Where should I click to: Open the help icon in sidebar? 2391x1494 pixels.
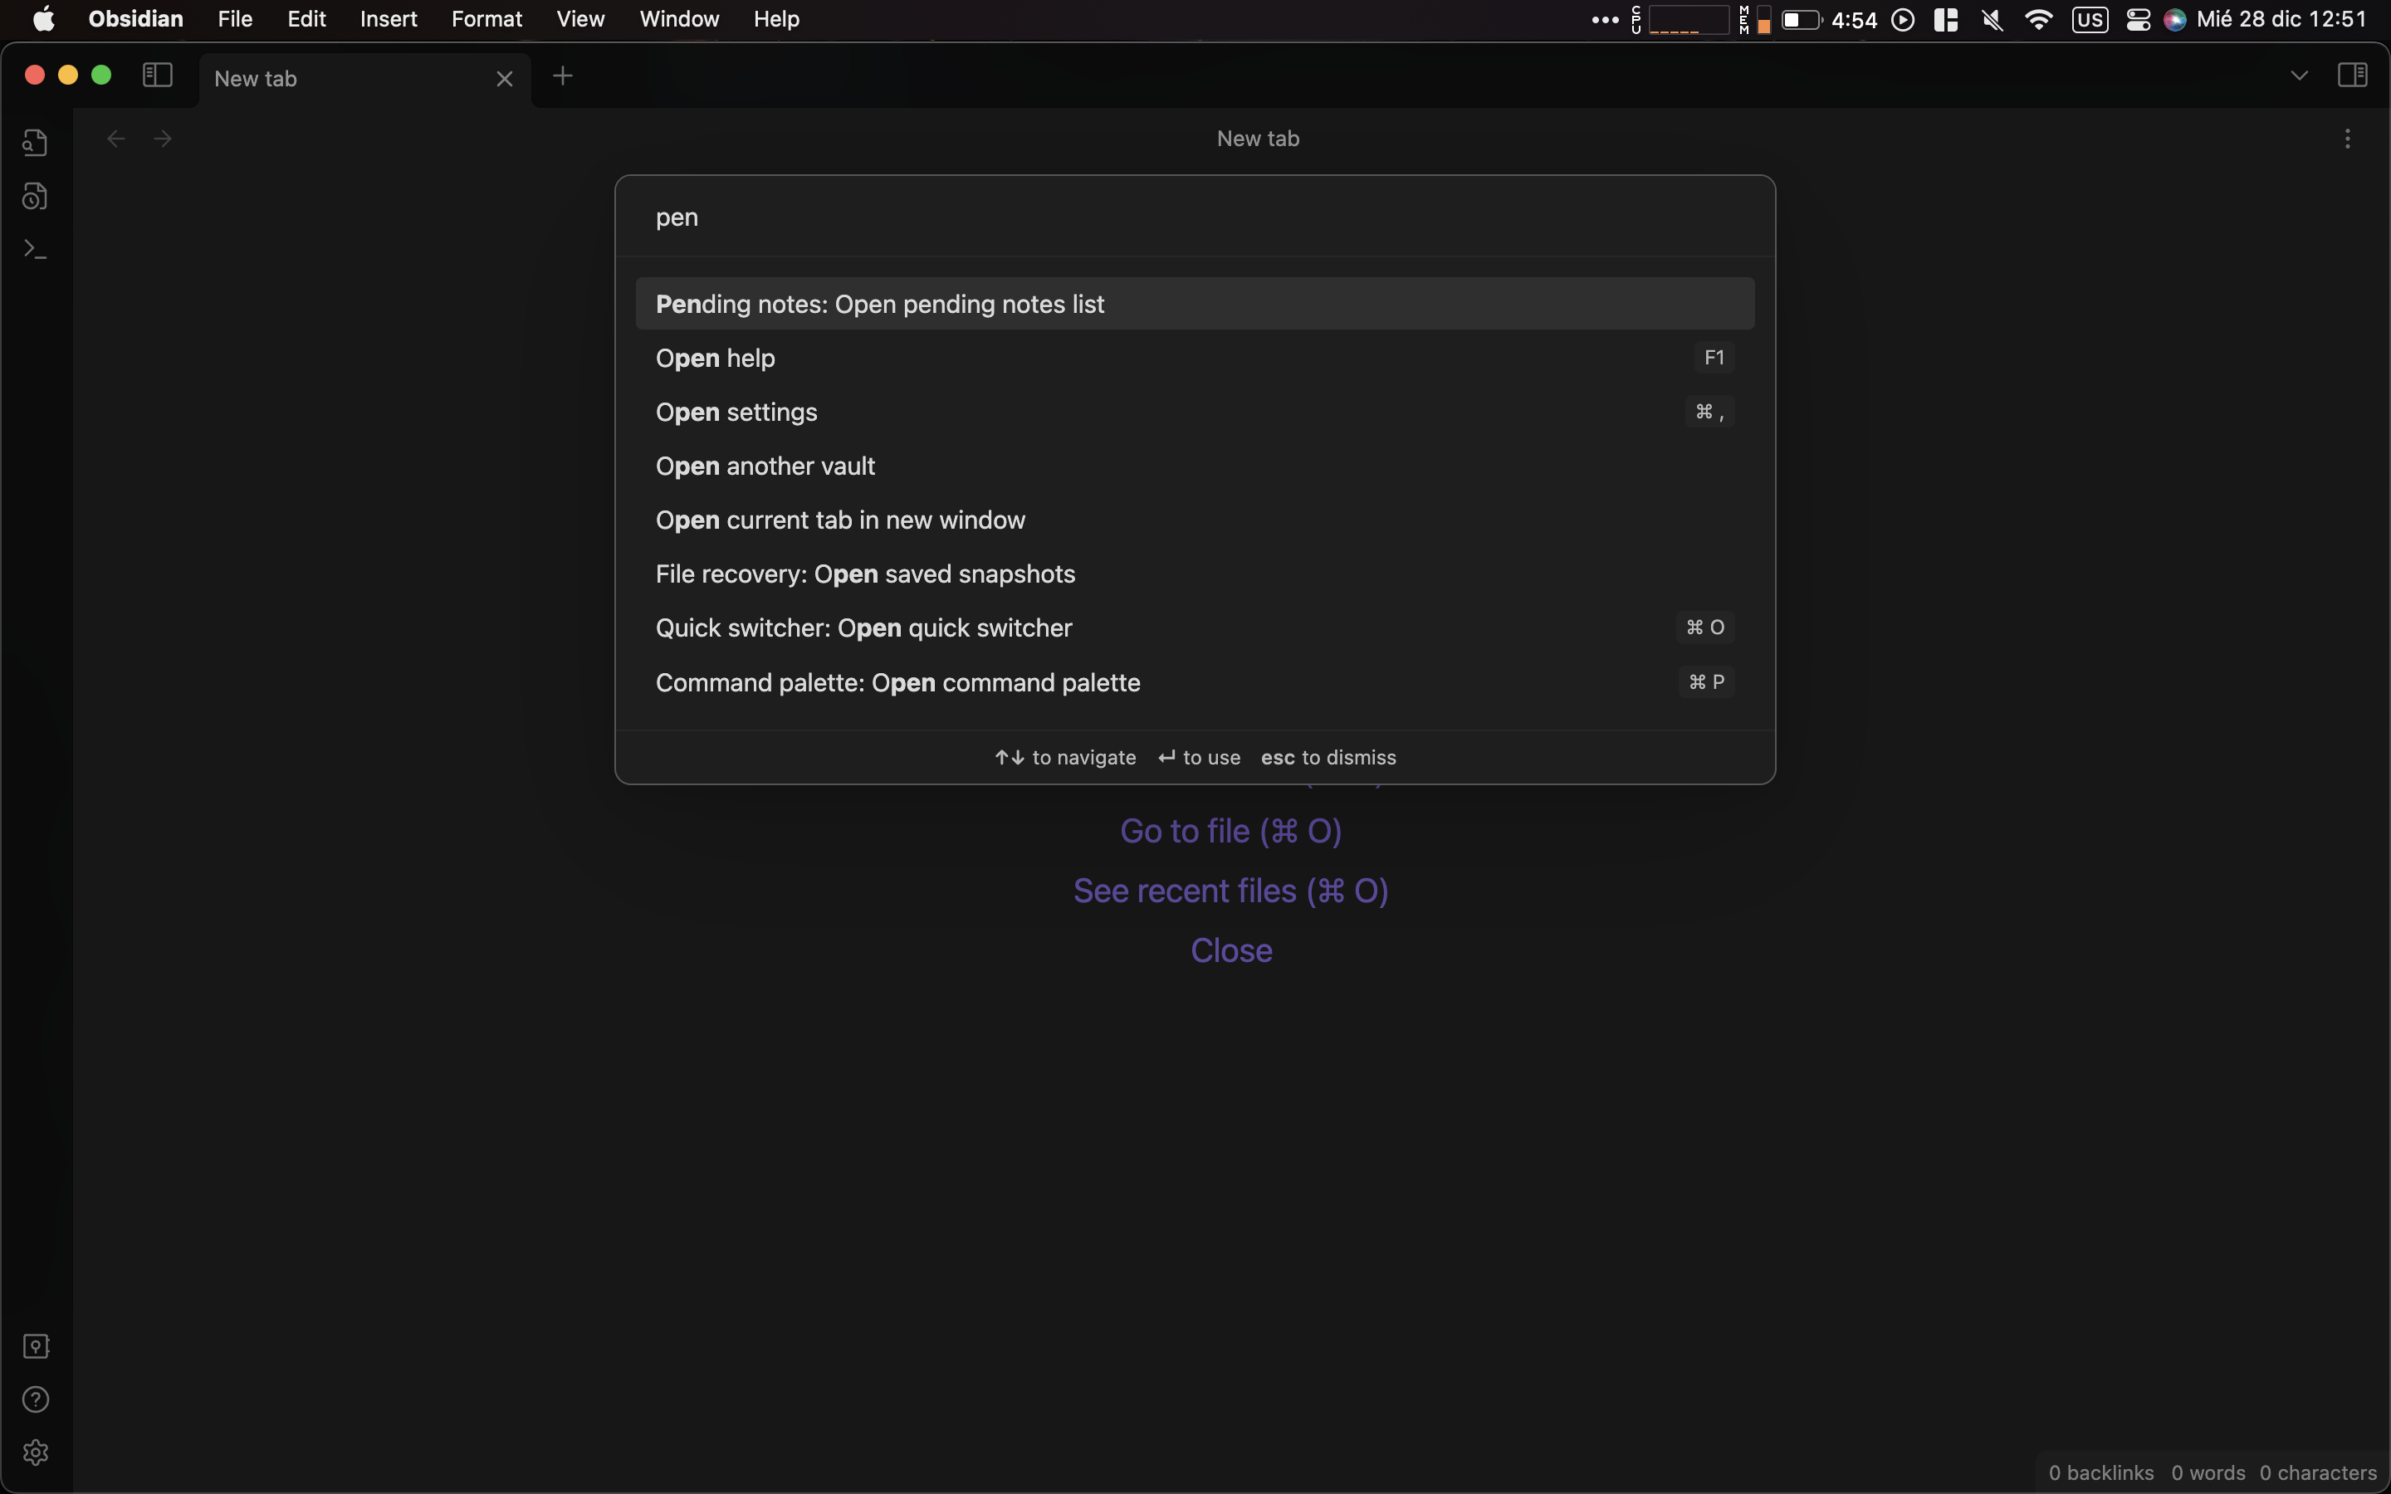36,1399
